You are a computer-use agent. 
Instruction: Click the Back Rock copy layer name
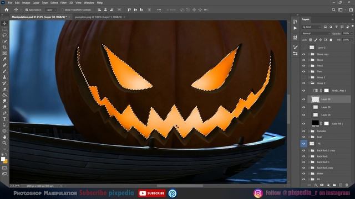click(x=325, y=168)
